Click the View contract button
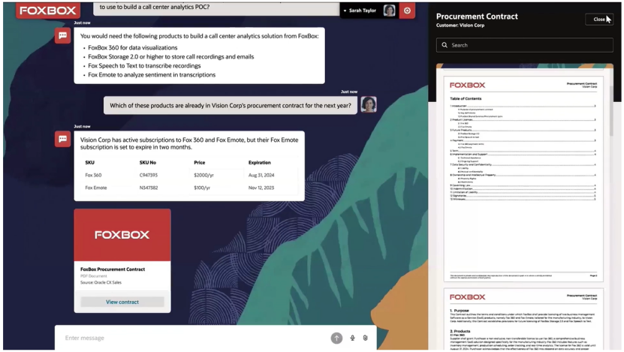The height and width of the screenshot is (352, 624). click(x=122, y=302)
